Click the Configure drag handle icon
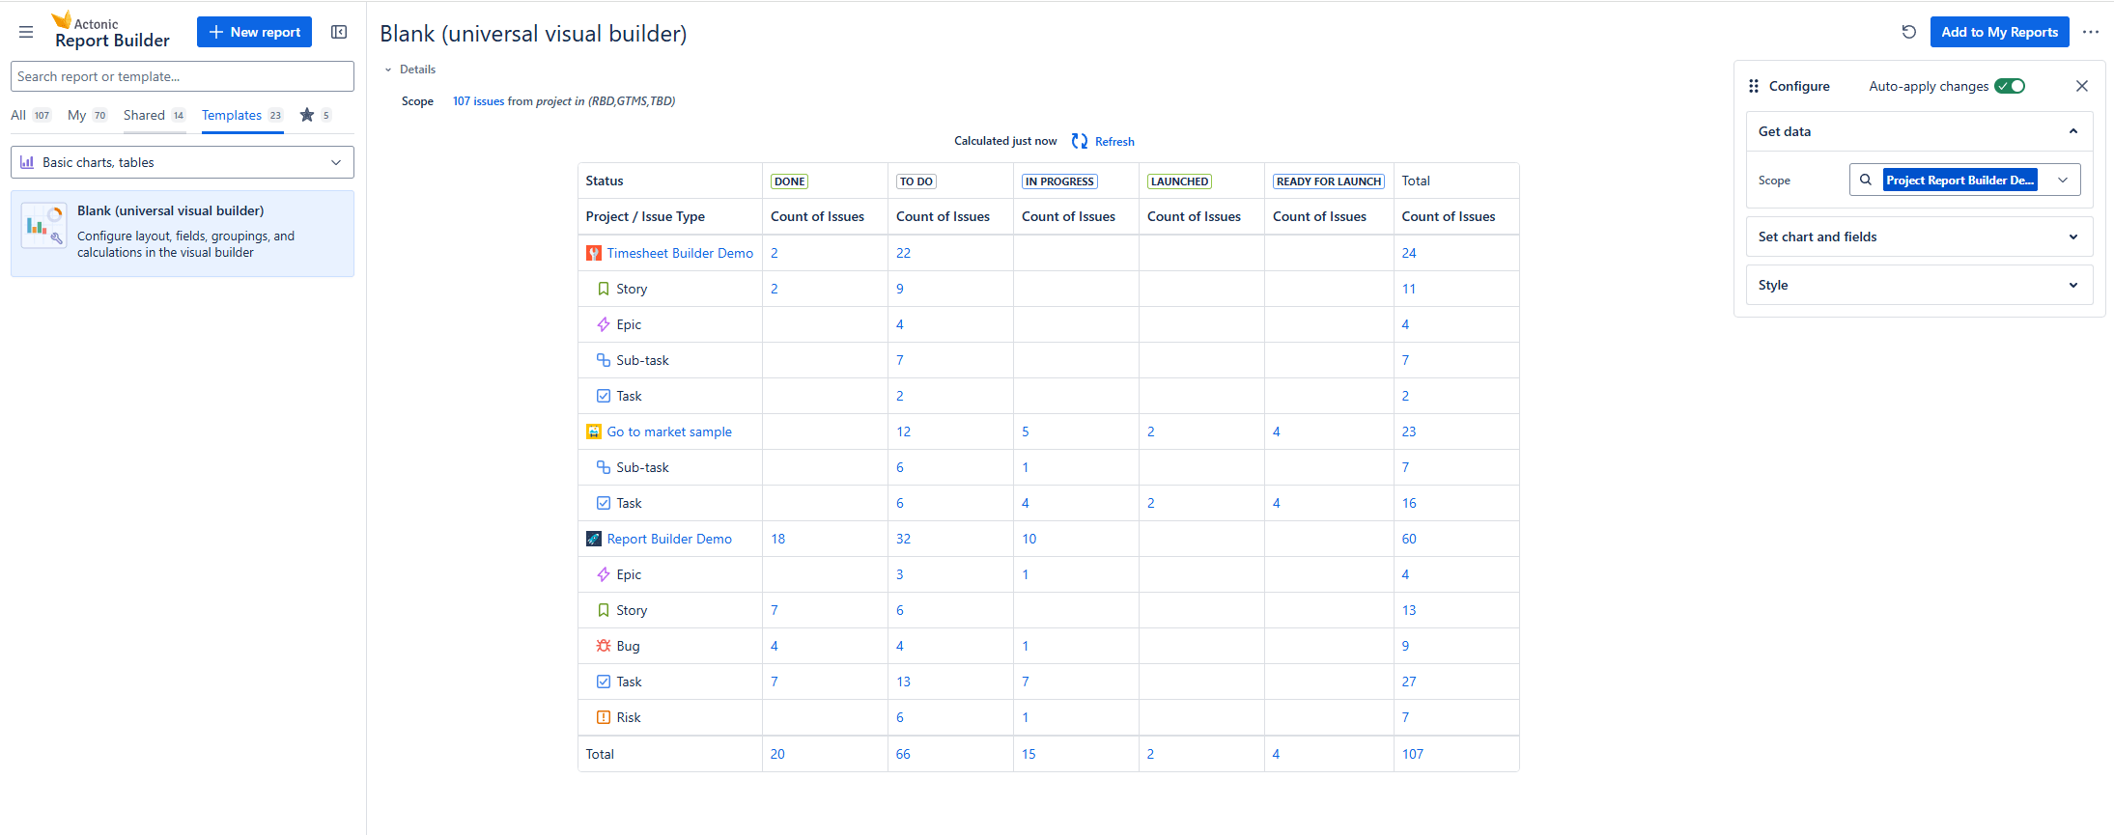The height and width of the screenshot is (835, 2114). pyautogui.click(x=1754, y=86)
